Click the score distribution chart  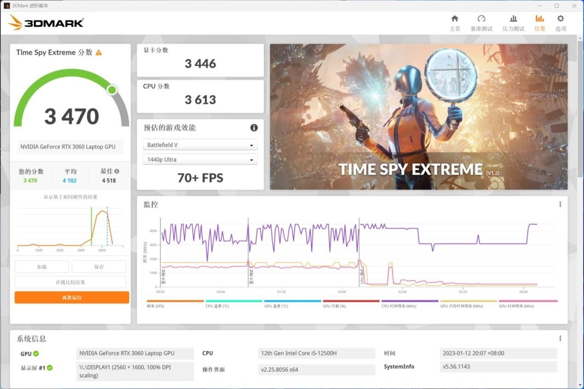[70, 228]
